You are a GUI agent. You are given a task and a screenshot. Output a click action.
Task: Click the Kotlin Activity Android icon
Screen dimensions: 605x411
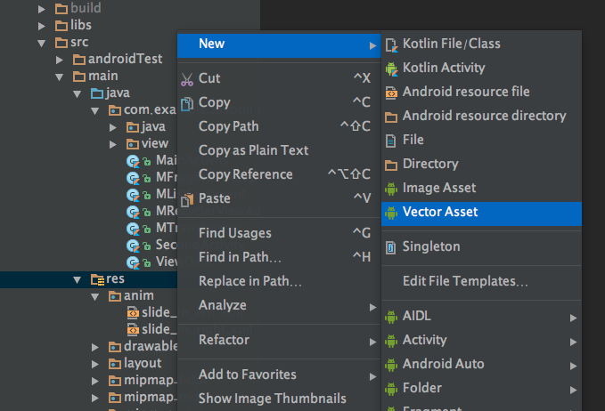coord(390,68)
